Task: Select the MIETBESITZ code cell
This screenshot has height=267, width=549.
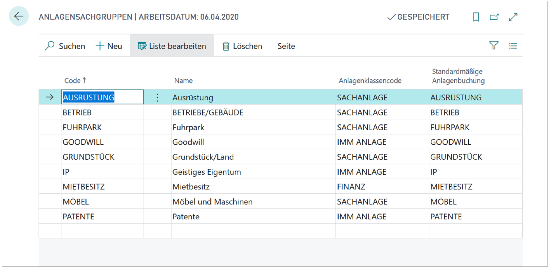Action: coord(102,187)
